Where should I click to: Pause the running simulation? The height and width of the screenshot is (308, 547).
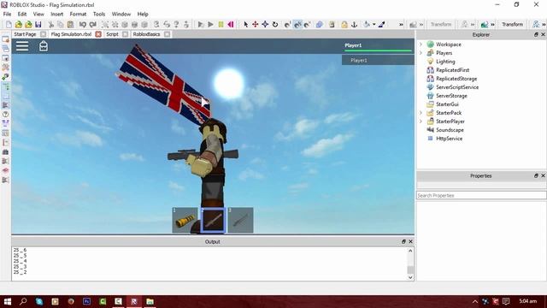pyautogui.click(x=221, y=25)
